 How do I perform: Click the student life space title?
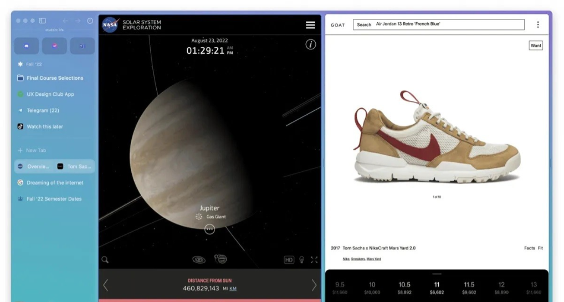pyautogui.click(x=54, y=30)
